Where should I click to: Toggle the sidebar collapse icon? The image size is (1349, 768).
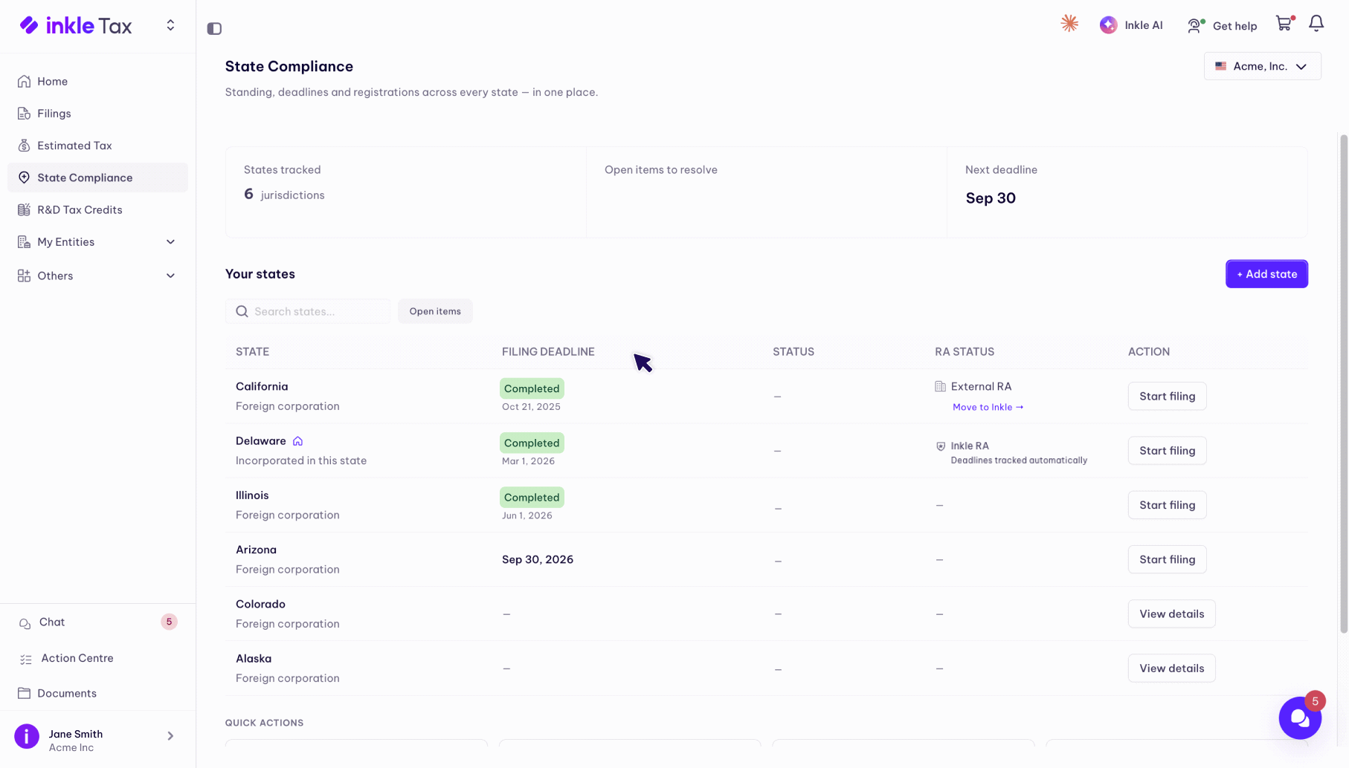[214, 28]
